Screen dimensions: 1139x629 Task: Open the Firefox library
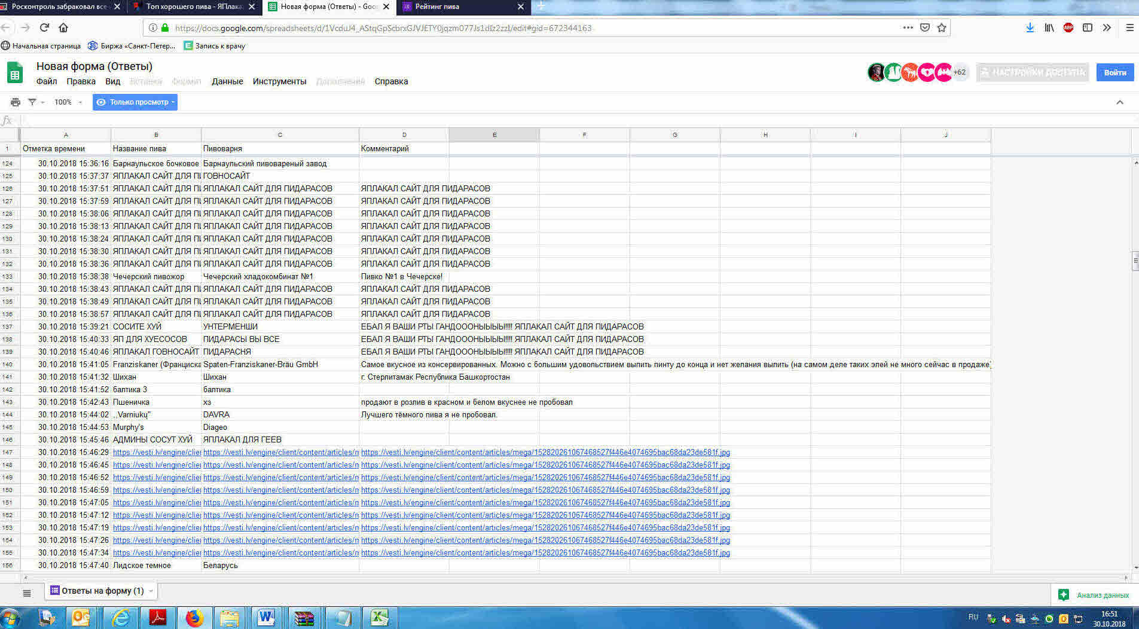coord(1049,28)
